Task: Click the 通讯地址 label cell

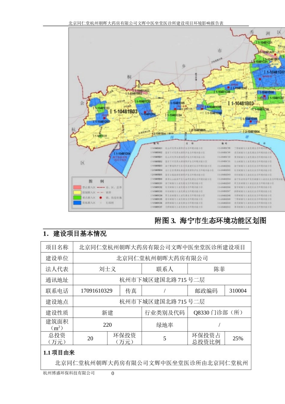Action: (x=57, y=280)
